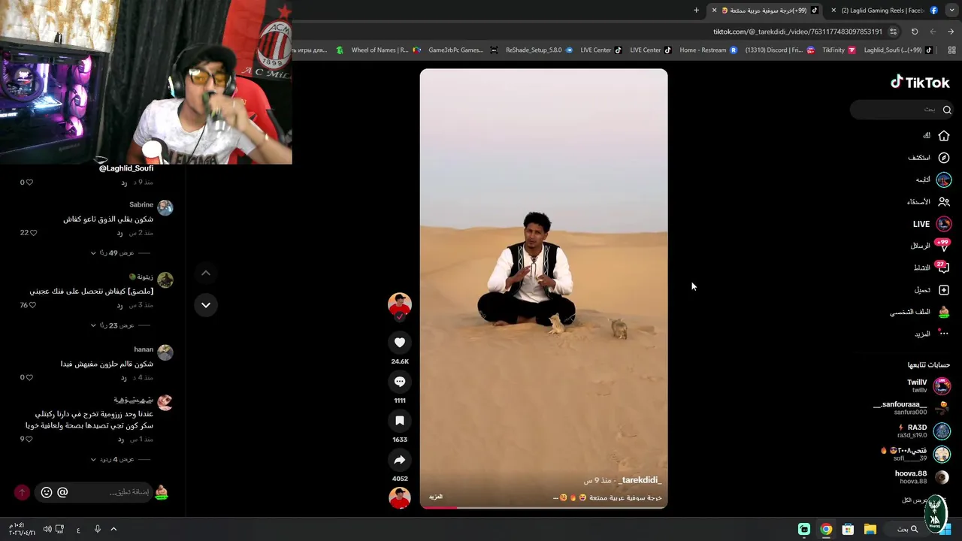Screen dimensions: 962x541
Task: Seek on the video progress bar
Action: click(x=543, y=507)
